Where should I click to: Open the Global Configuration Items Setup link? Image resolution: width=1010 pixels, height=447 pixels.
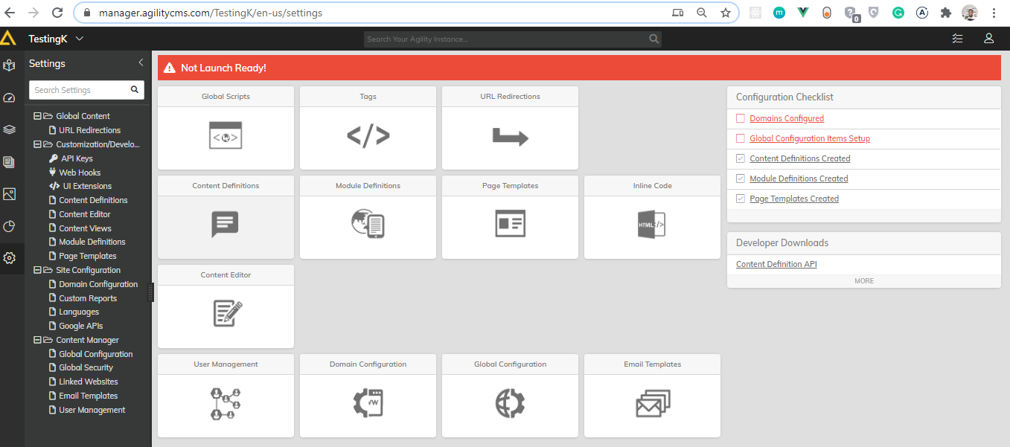click(x=810, y=138)
